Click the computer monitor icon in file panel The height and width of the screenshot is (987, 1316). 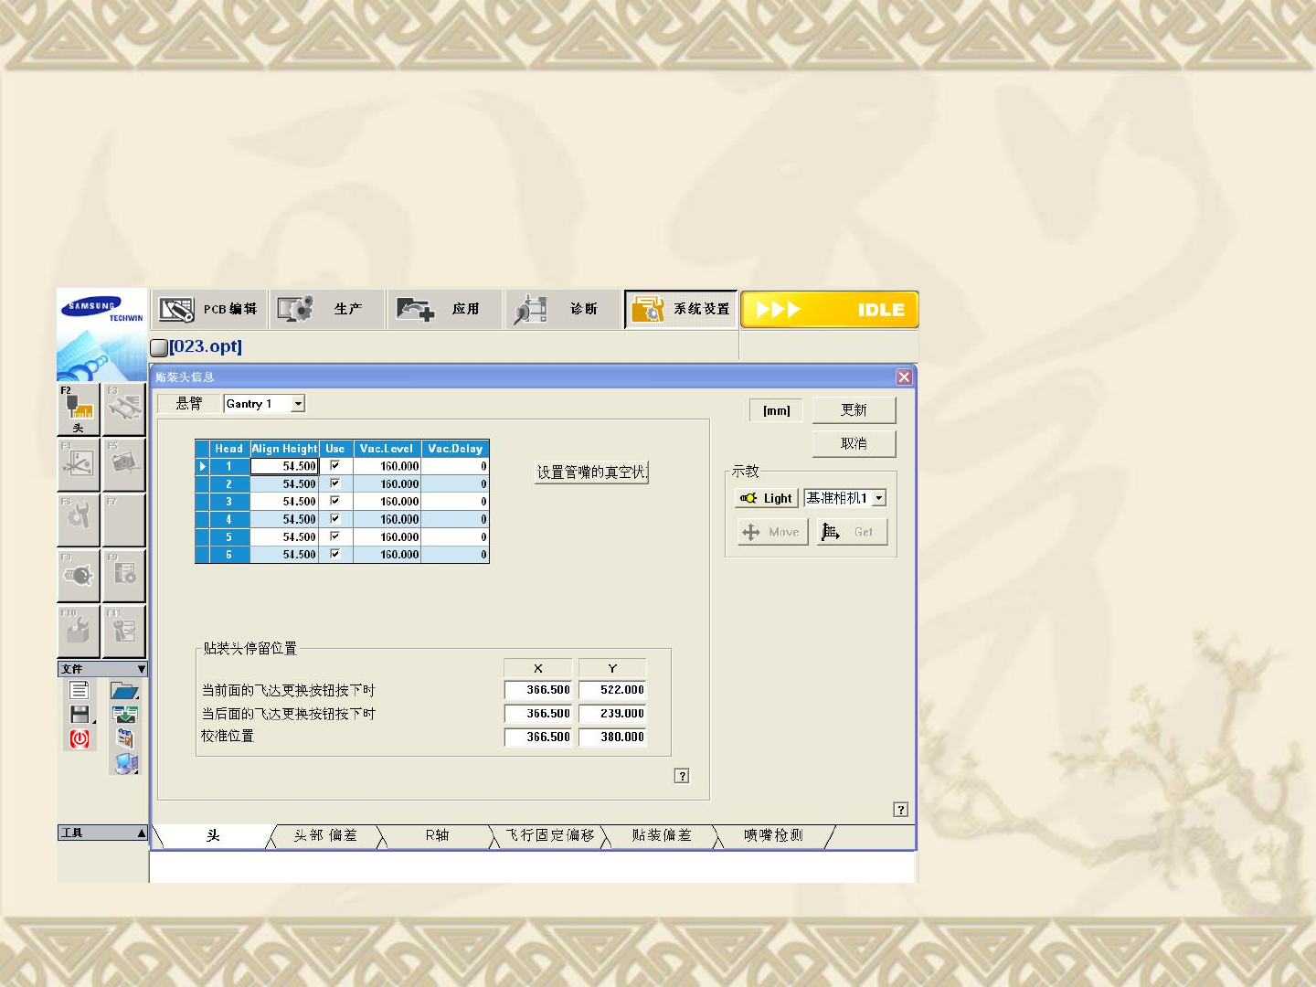tap(125, 763)
